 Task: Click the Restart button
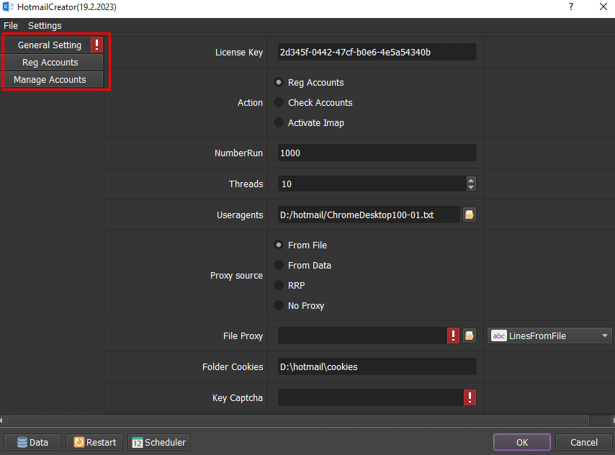point(94,442)
